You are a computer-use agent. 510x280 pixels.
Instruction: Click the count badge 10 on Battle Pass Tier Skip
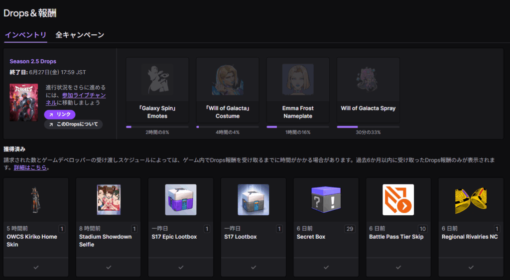tap(422, 229)
